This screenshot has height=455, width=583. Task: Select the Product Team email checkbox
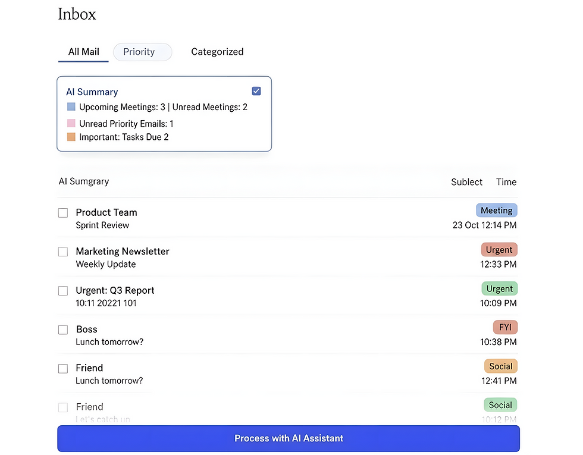(63, 212)
